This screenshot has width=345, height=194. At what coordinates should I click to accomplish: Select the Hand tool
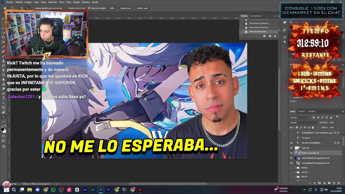pyautogui.click(x=4, y=112)
